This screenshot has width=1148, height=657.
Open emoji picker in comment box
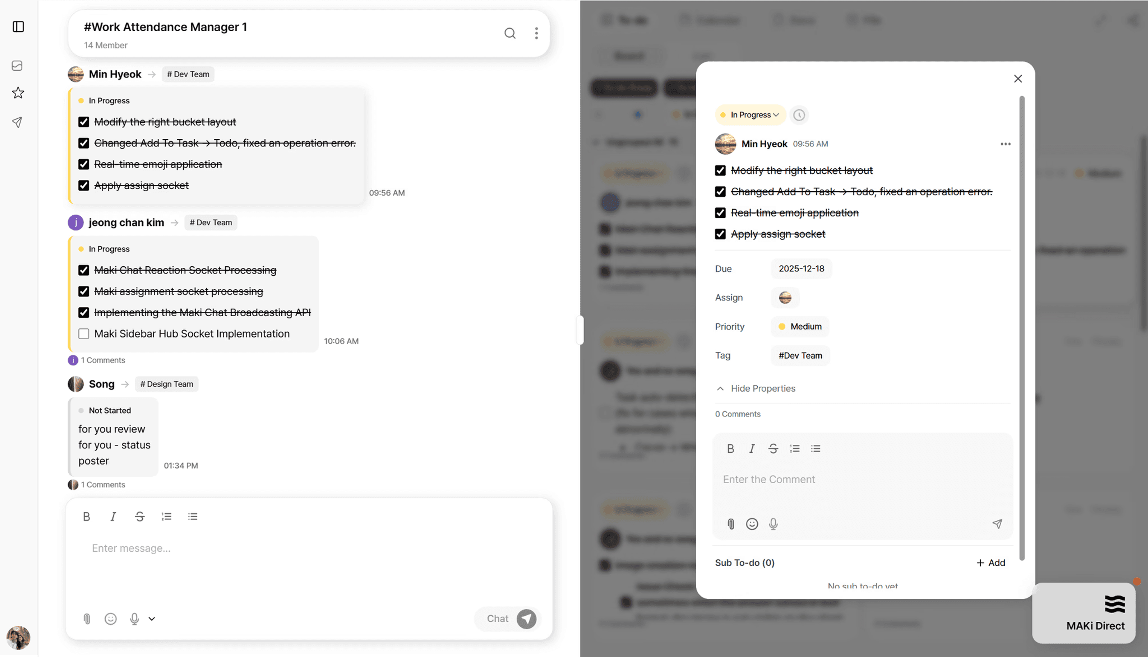pos(752,524)
